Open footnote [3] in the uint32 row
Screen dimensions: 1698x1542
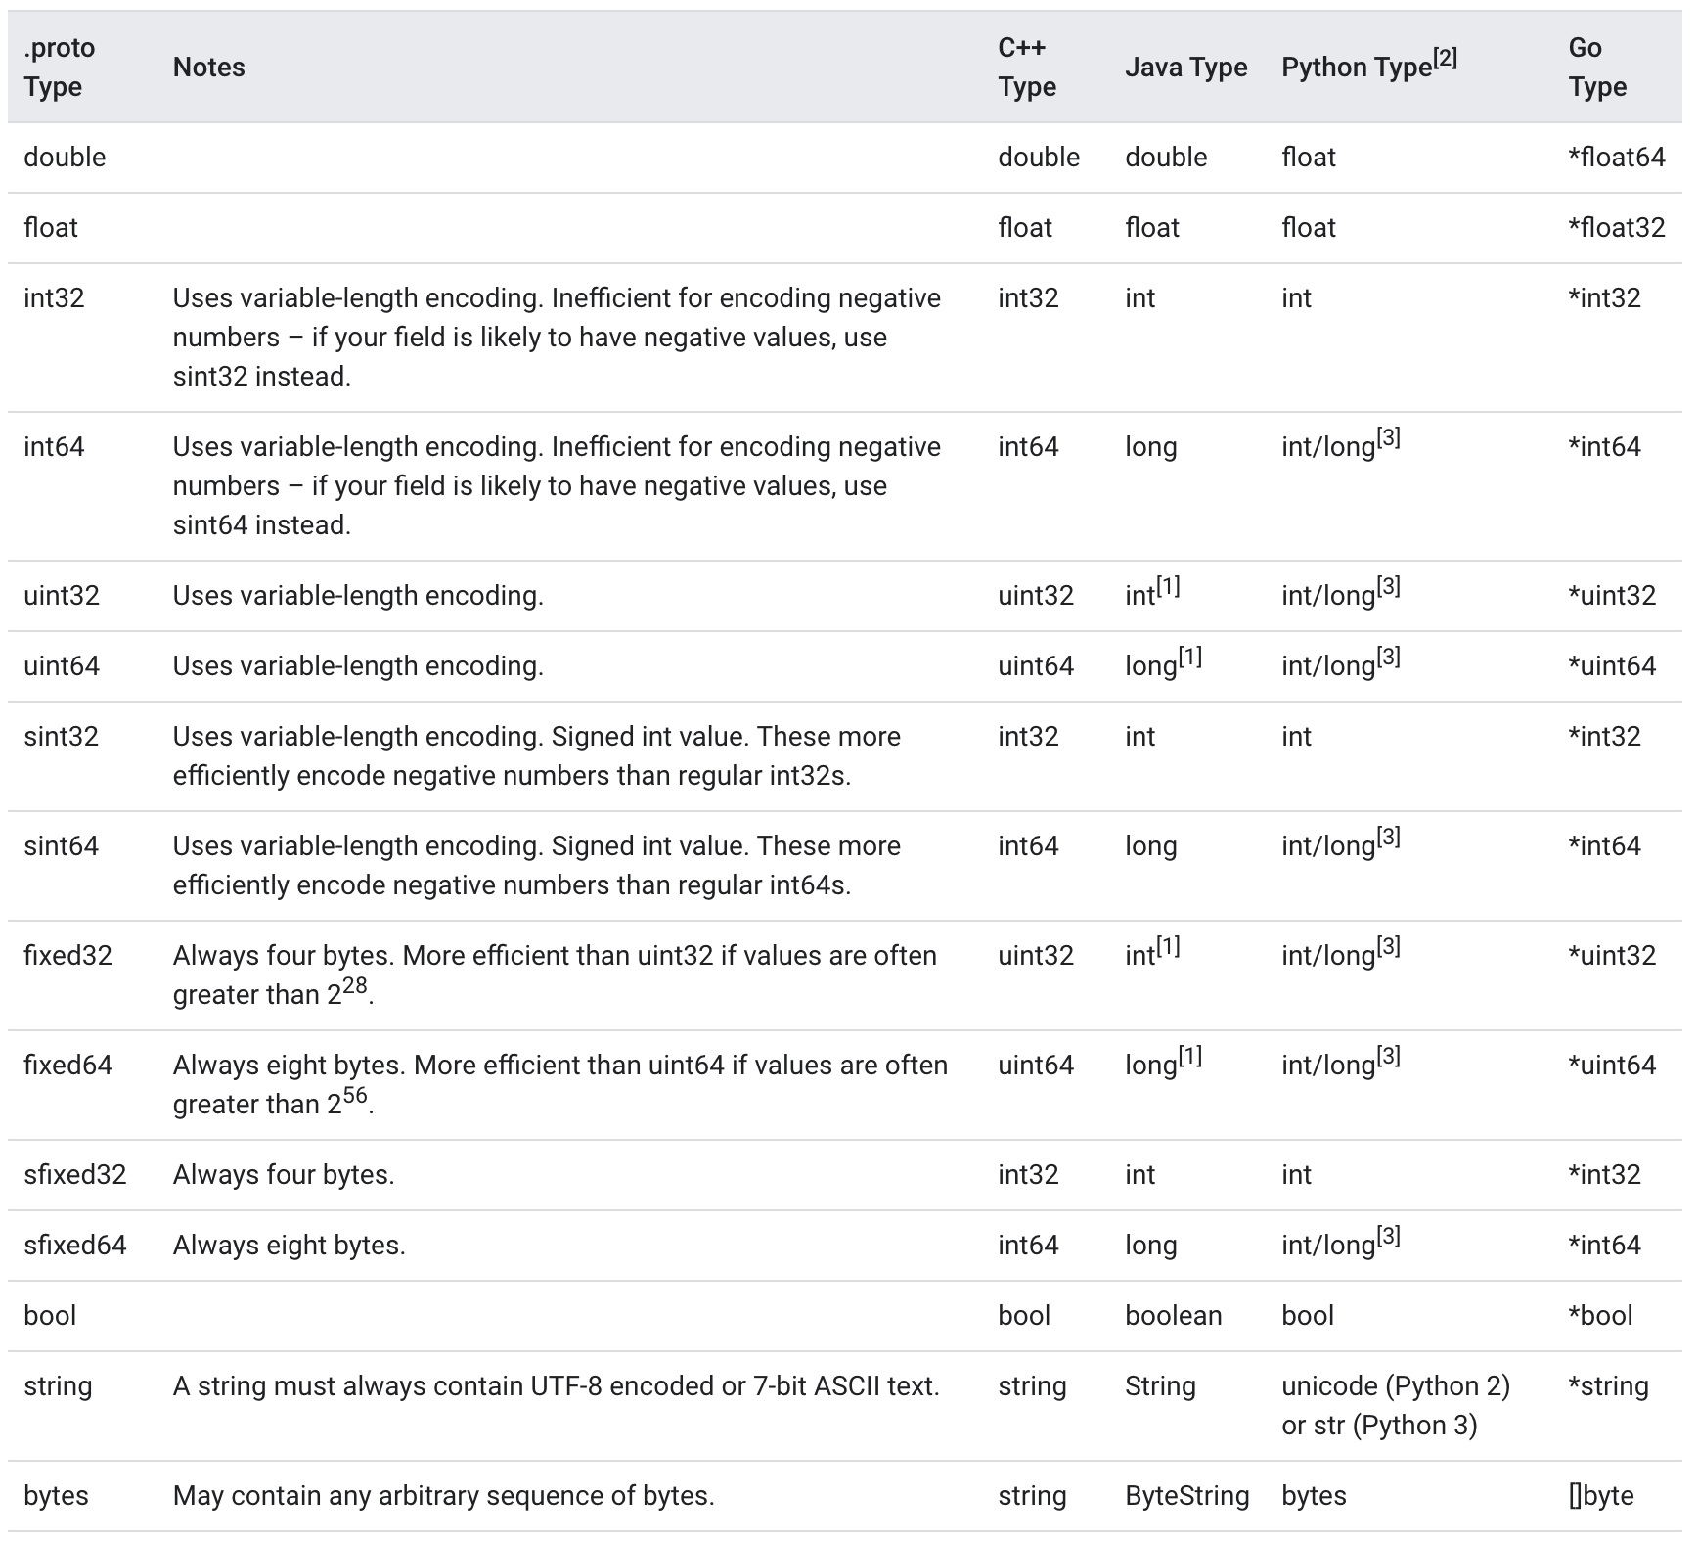pyautogui.click(x=1389, y=587)
